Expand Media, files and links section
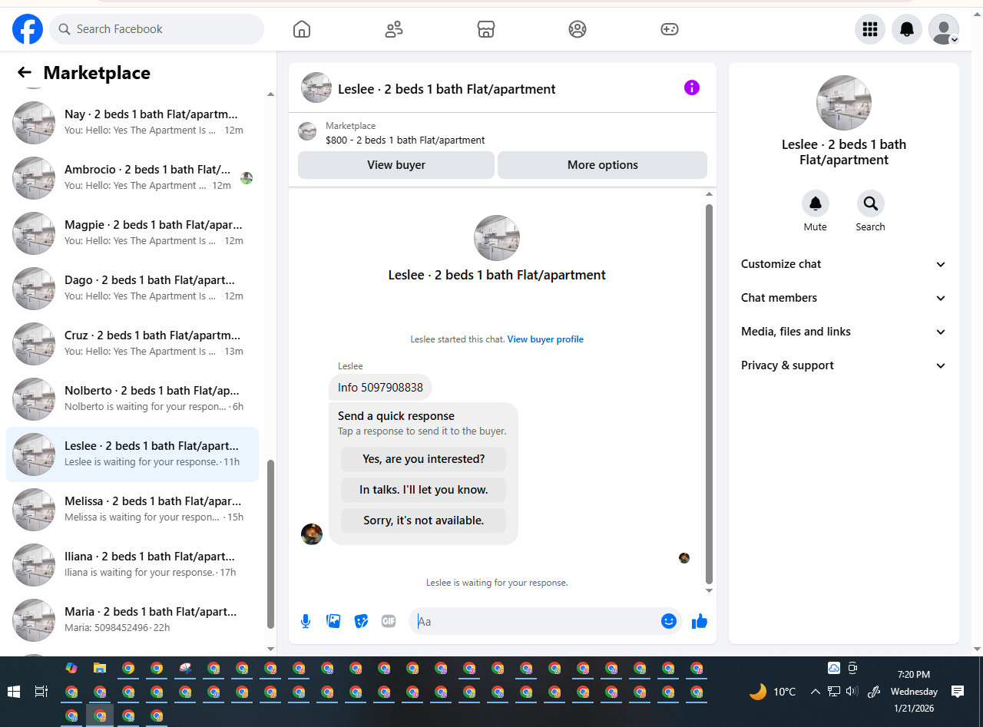Viewport: 983px width, 727px height. (844, 332)
